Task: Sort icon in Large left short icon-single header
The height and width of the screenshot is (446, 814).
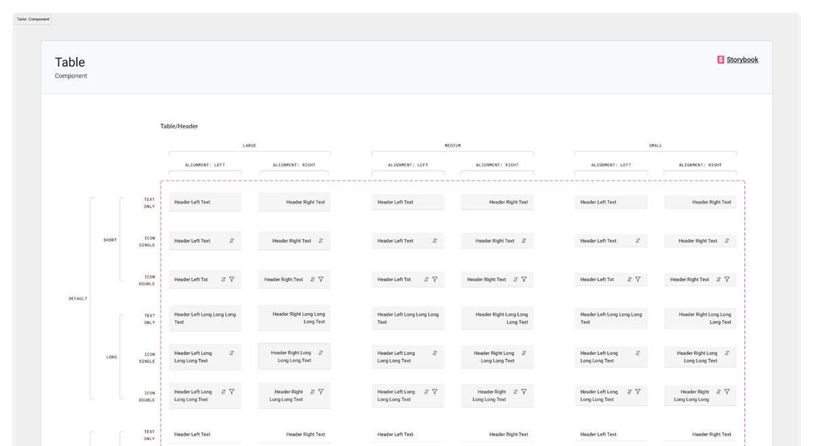Action: [231, 240]
